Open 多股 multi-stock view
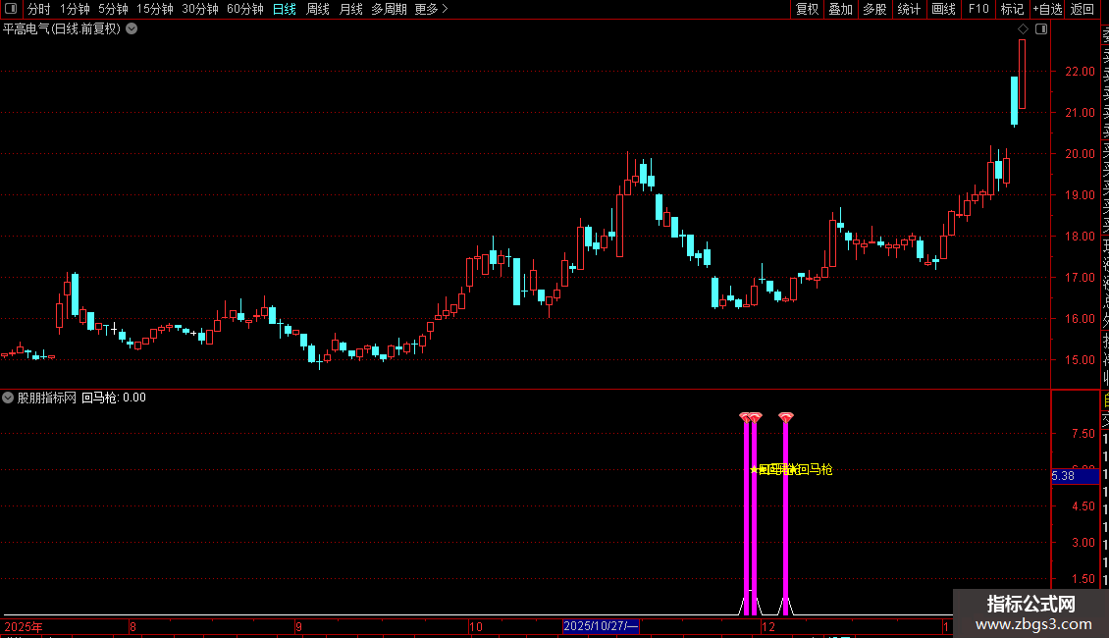 tap(874, 9)
